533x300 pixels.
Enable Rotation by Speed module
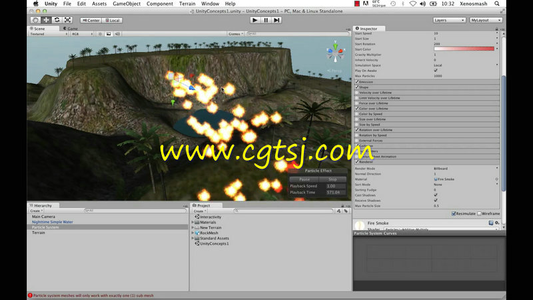[x=357, y=135]
